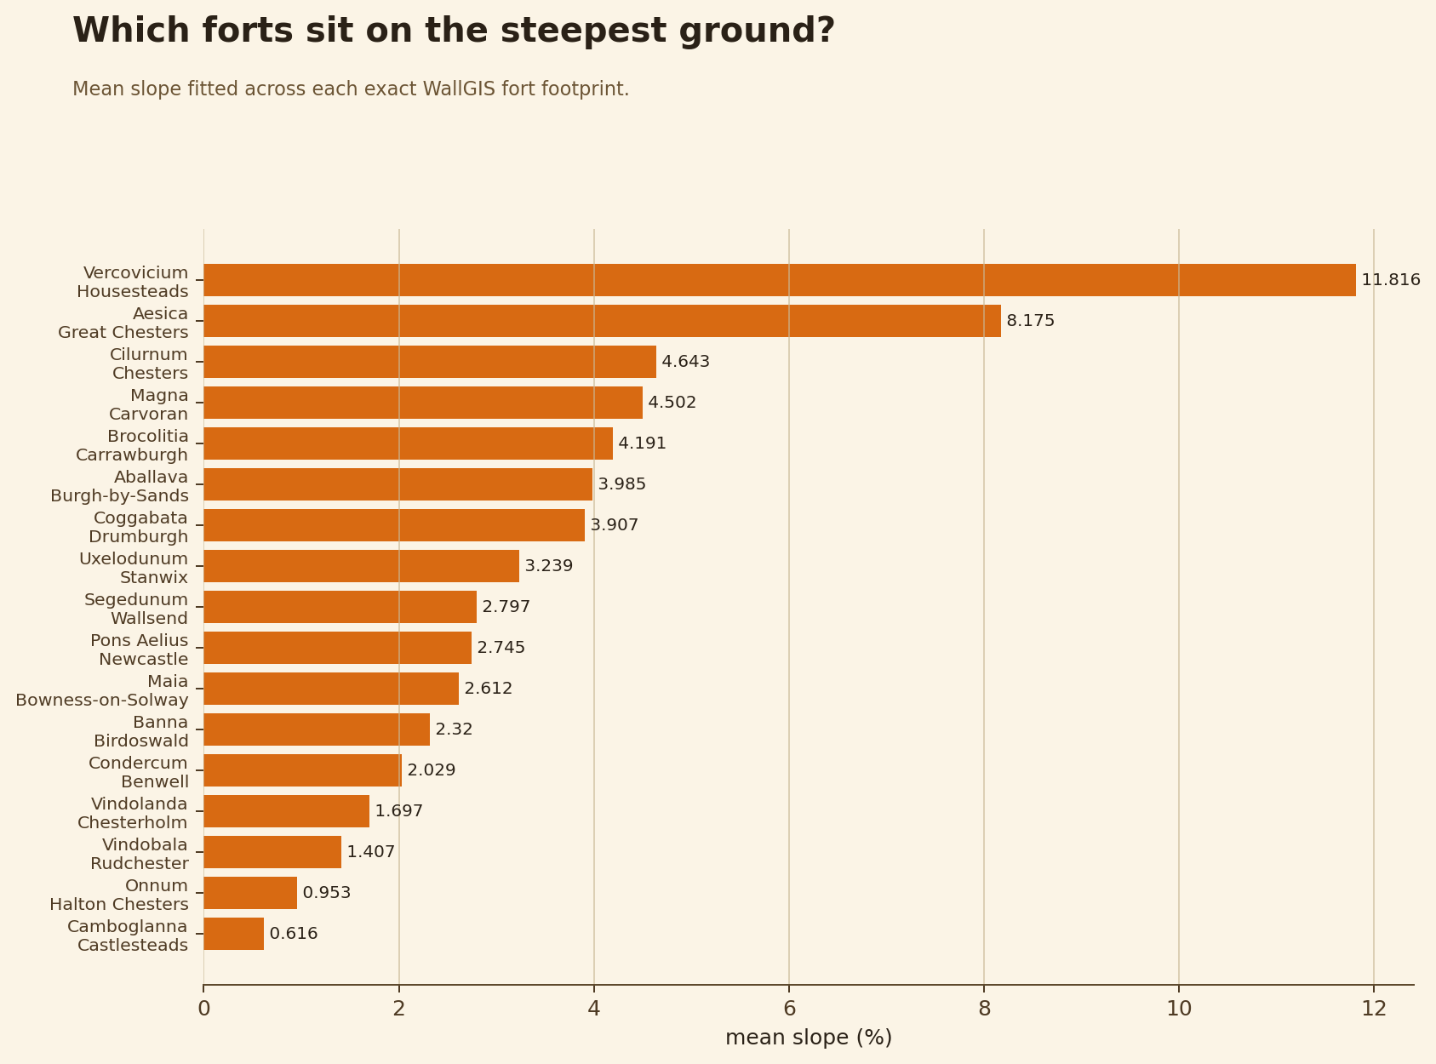Click the Coggabata Drumburgh axis label
The image size is (1436, 1064).
pos(139,527)
